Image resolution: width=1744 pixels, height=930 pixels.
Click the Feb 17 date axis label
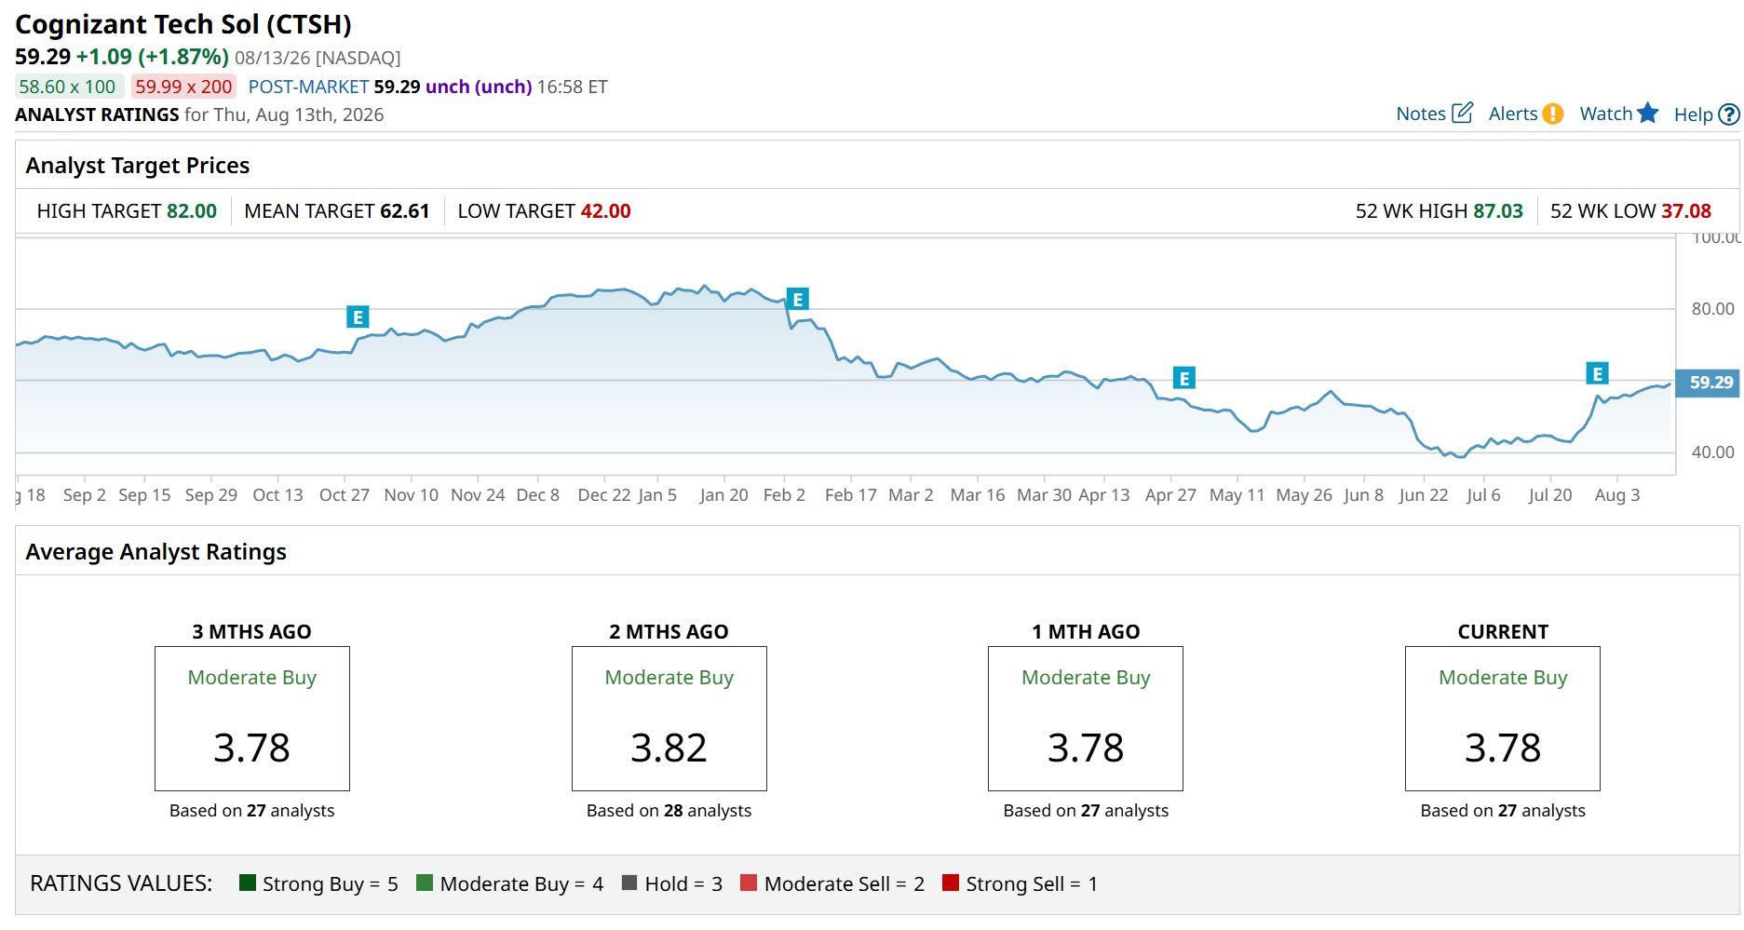pos(851,495)
